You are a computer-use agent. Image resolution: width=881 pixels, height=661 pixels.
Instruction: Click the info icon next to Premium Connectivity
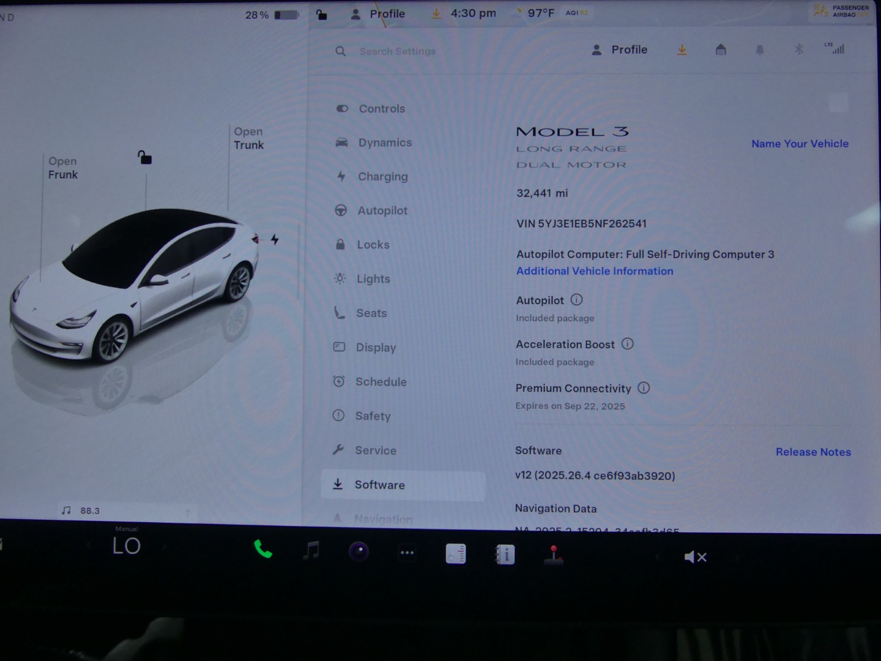pos(644,388)
